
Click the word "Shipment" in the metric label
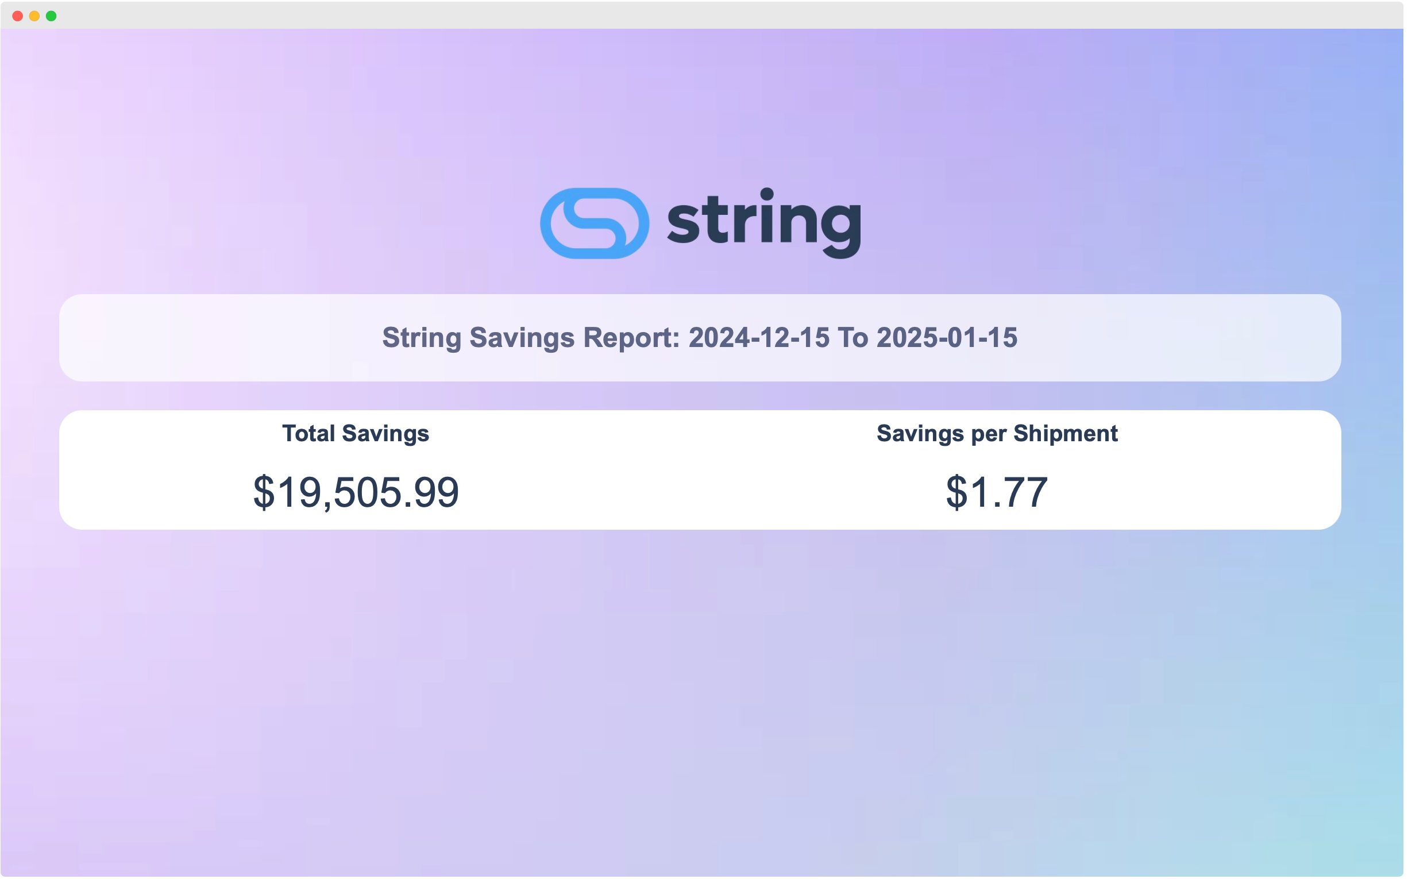[1066, 434]
